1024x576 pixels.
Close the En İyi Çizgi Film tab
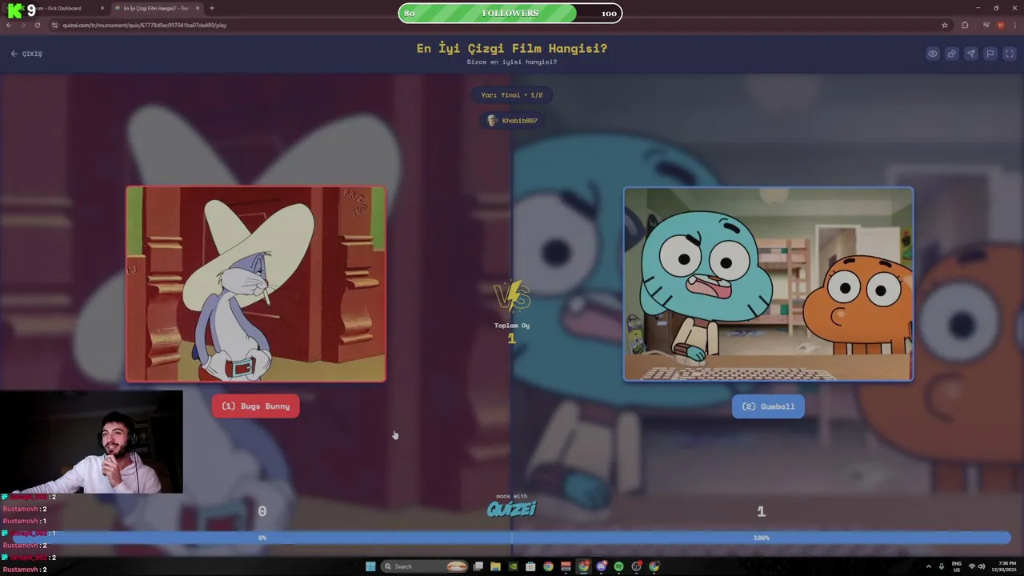(x=198, y=8)
